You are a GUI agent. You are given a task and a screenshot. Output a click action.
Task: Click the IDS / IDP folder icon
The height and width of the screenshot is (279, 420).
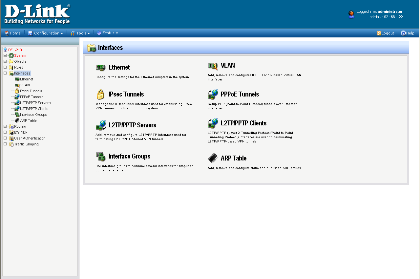[x=11, y=132]
